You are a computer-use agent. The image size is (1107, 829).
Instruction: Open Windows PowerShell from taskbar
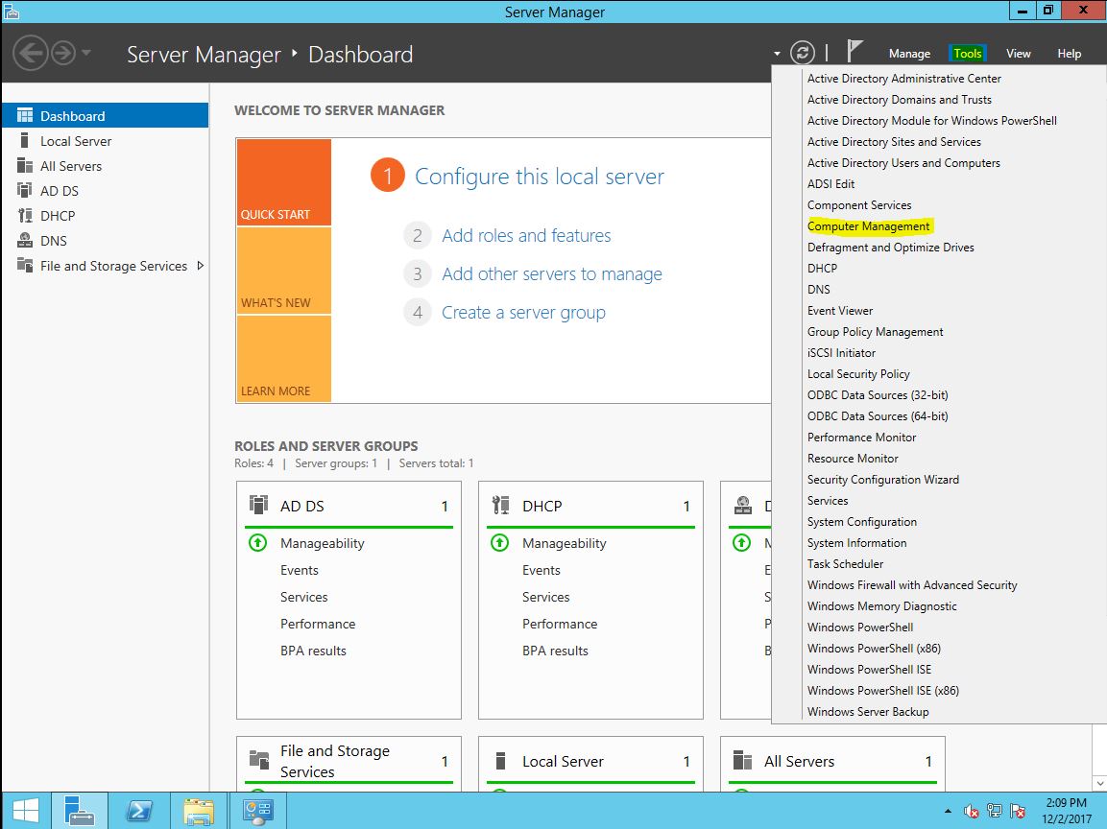tap(139, 812)
